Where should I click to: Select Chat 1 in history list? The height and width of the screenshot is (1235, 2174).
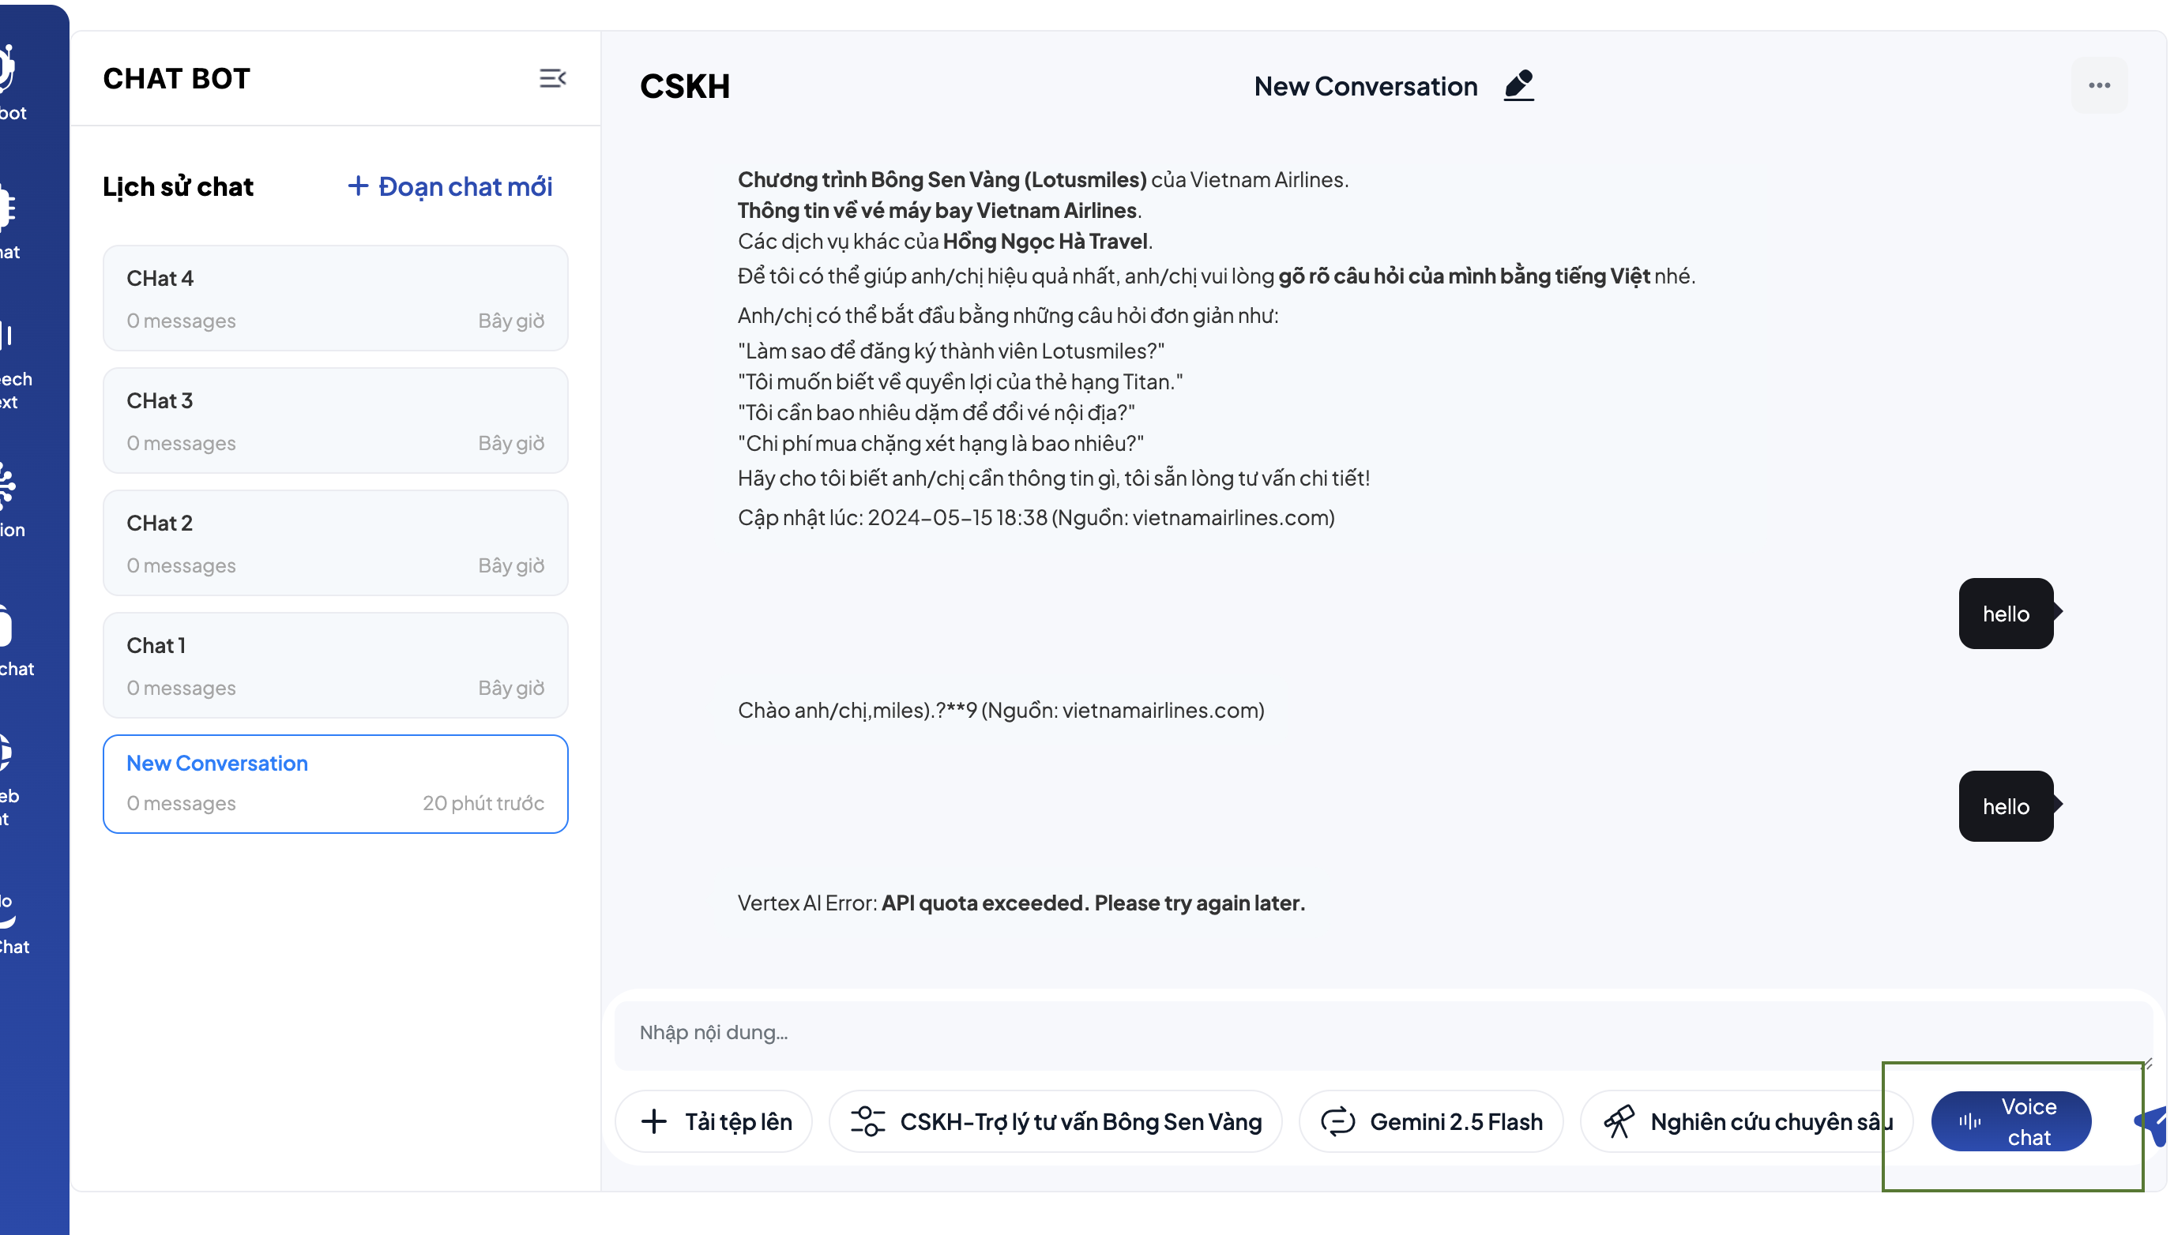(335, 665)
